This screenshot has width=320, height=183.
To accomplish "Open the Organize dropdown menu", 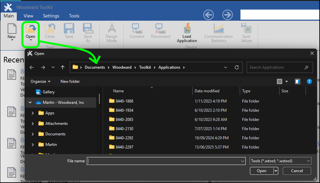I will click(x=40, y=81).
